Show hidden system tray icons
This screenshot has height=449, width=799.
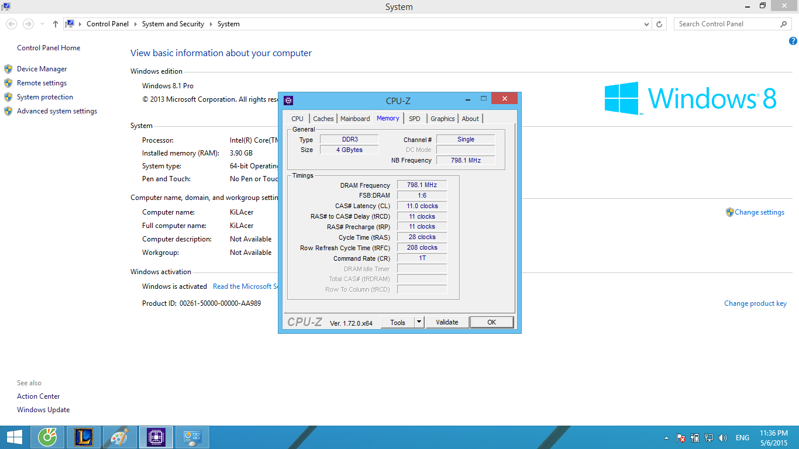click(x=666, y=438)
